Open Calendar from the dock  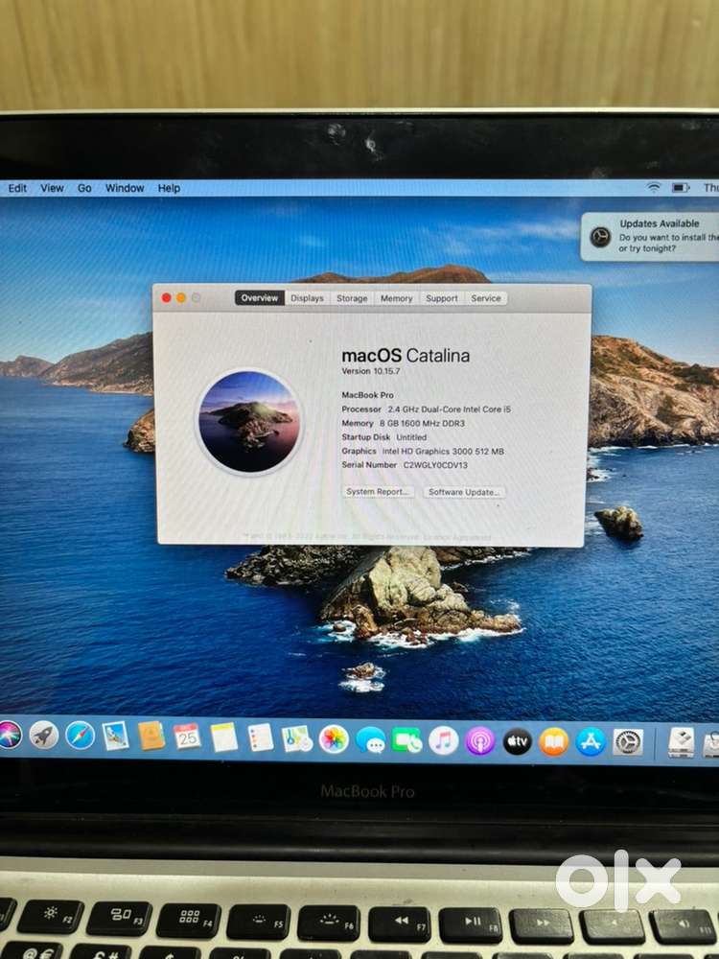(187, 737)
